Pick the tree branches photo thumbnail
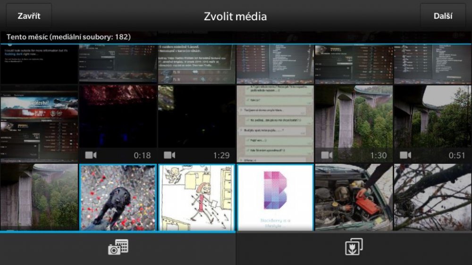The width and height of the screenshot is (472, 265). point(432,197)
